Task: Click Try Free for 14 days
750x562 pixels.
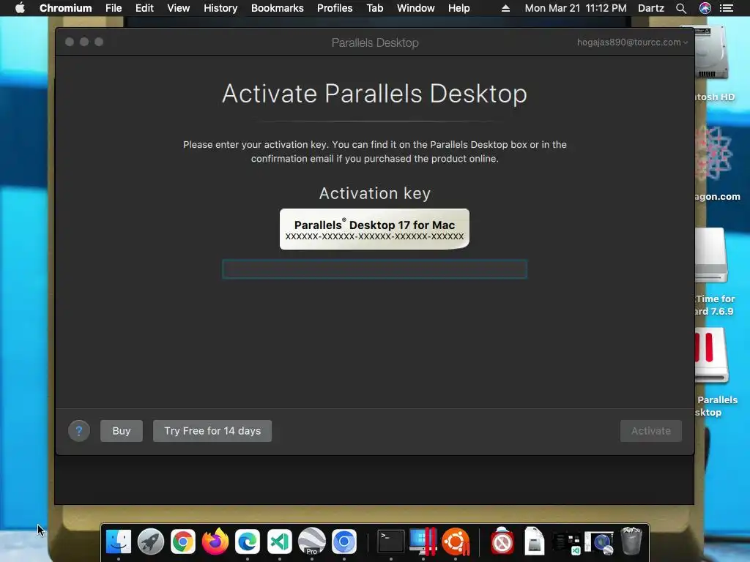Action: tap(212, 431)
